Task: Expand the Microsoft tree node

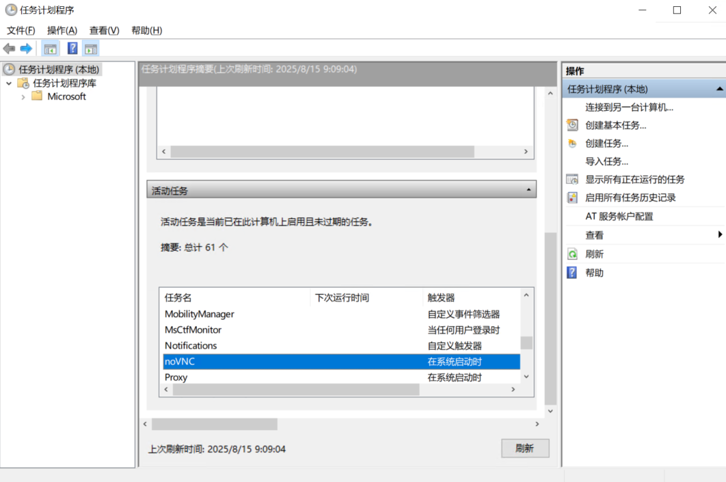Action: 23,97
